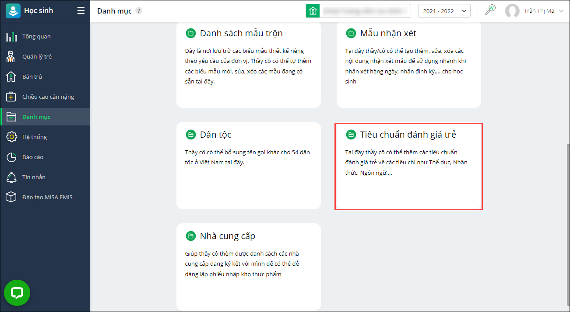Click the Nhà cung cấp folder icon

point(190,236)
